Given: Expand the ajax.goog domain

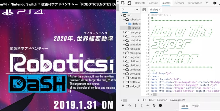Looking at the screenshot, I should coord(124,32).
